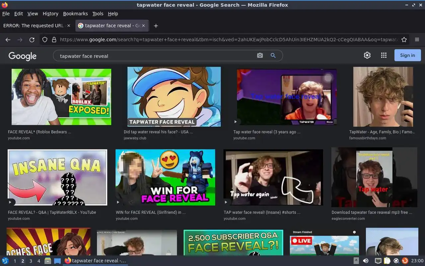Click the show desktop taskbar icon
The width and height of the screenshot is (425, 266).
tap(57, 261)
